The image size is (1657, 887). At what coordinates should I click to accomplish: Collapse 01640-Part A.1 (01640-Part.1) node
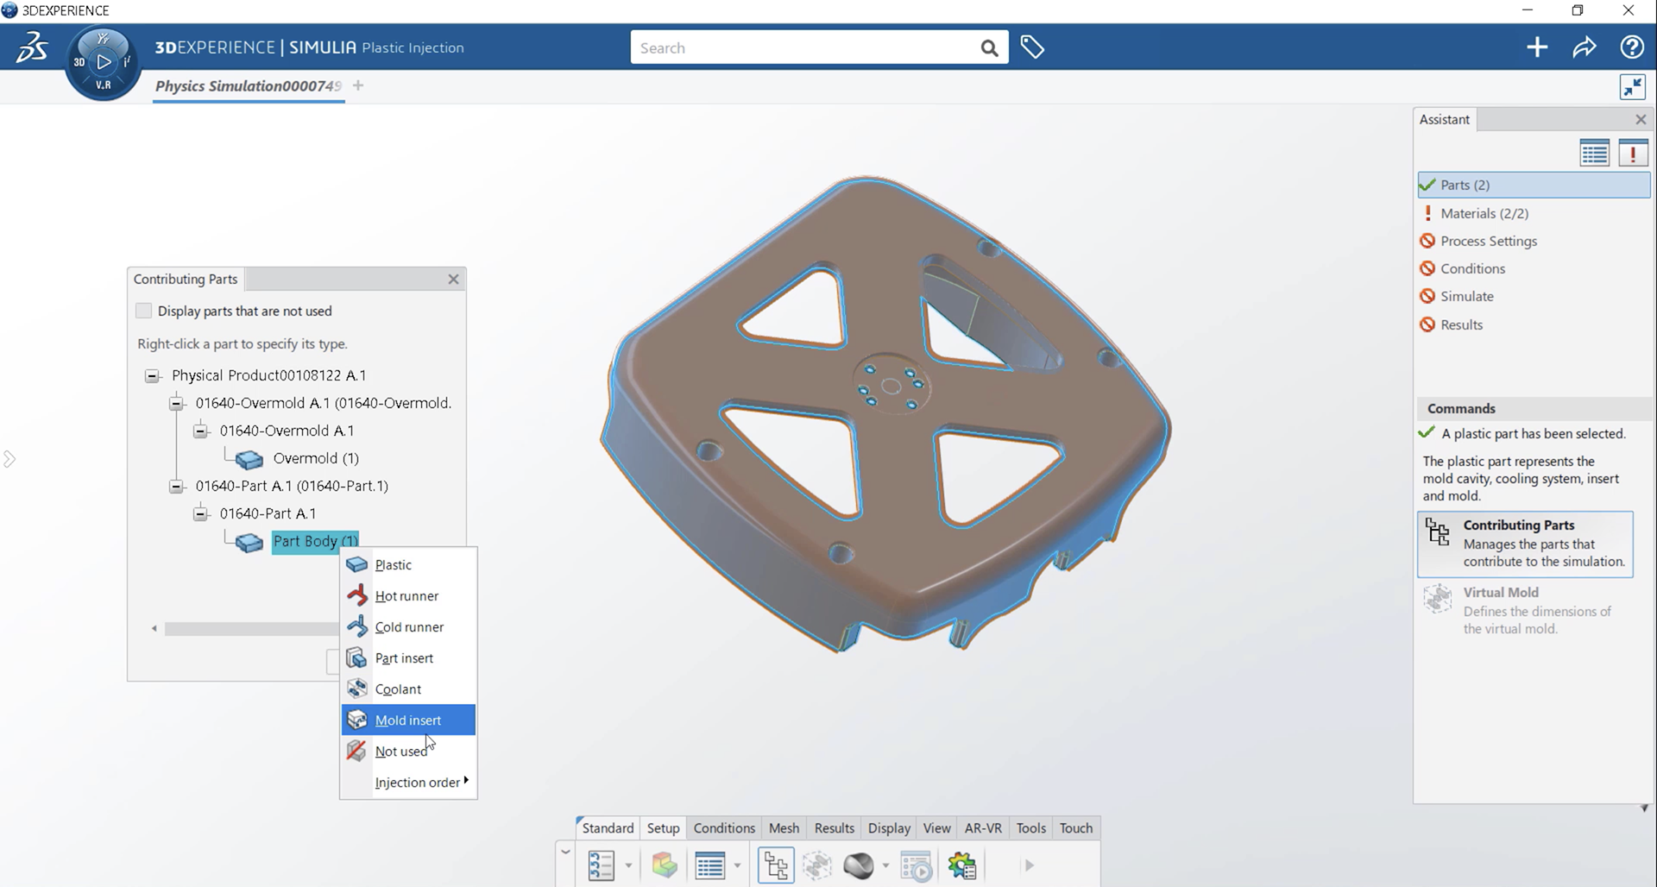coord(176,486)
